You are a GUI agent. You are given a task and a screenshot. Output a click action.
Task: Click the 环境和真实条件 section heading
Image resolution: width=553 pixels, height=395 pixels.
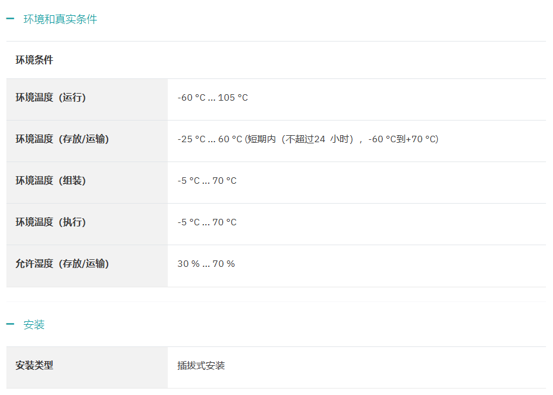60,19
